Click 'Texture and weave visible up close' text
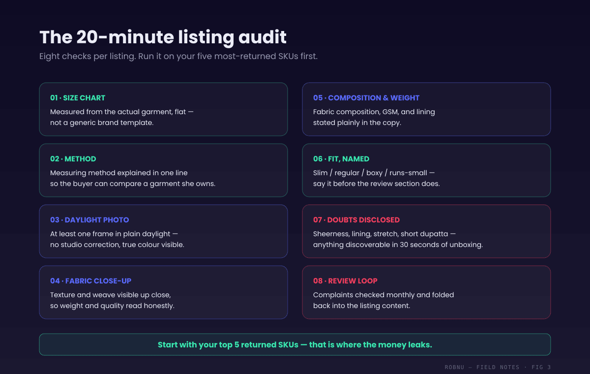 110,295
